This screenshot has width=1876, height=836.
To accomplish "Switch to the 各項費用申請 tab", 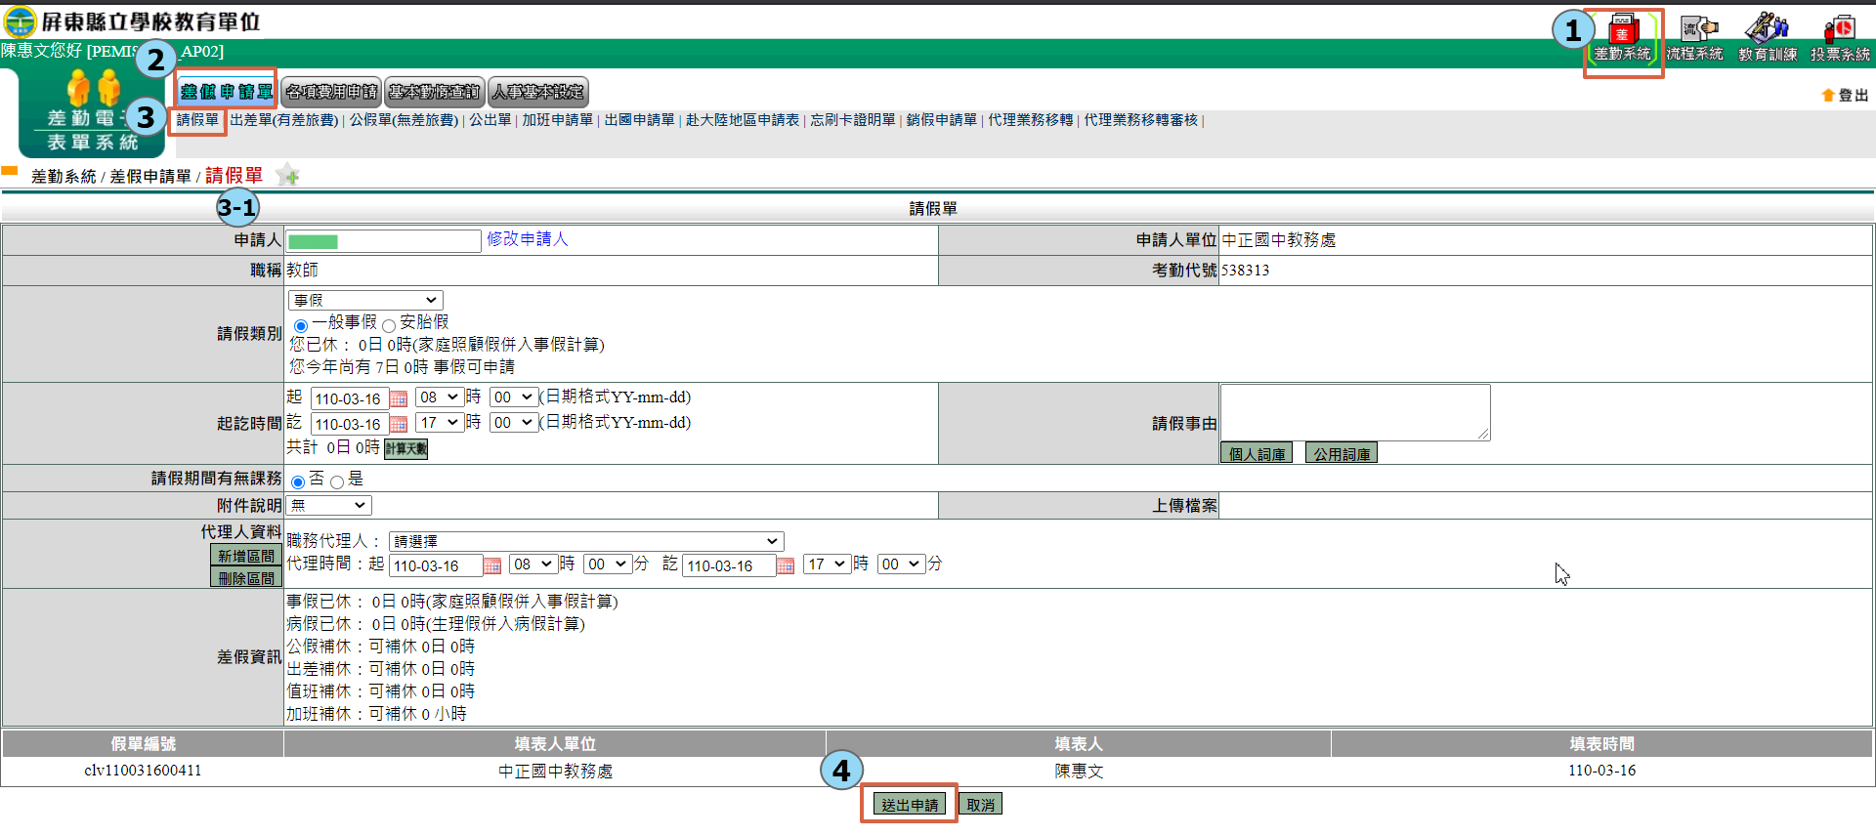I will pos(332,92).
